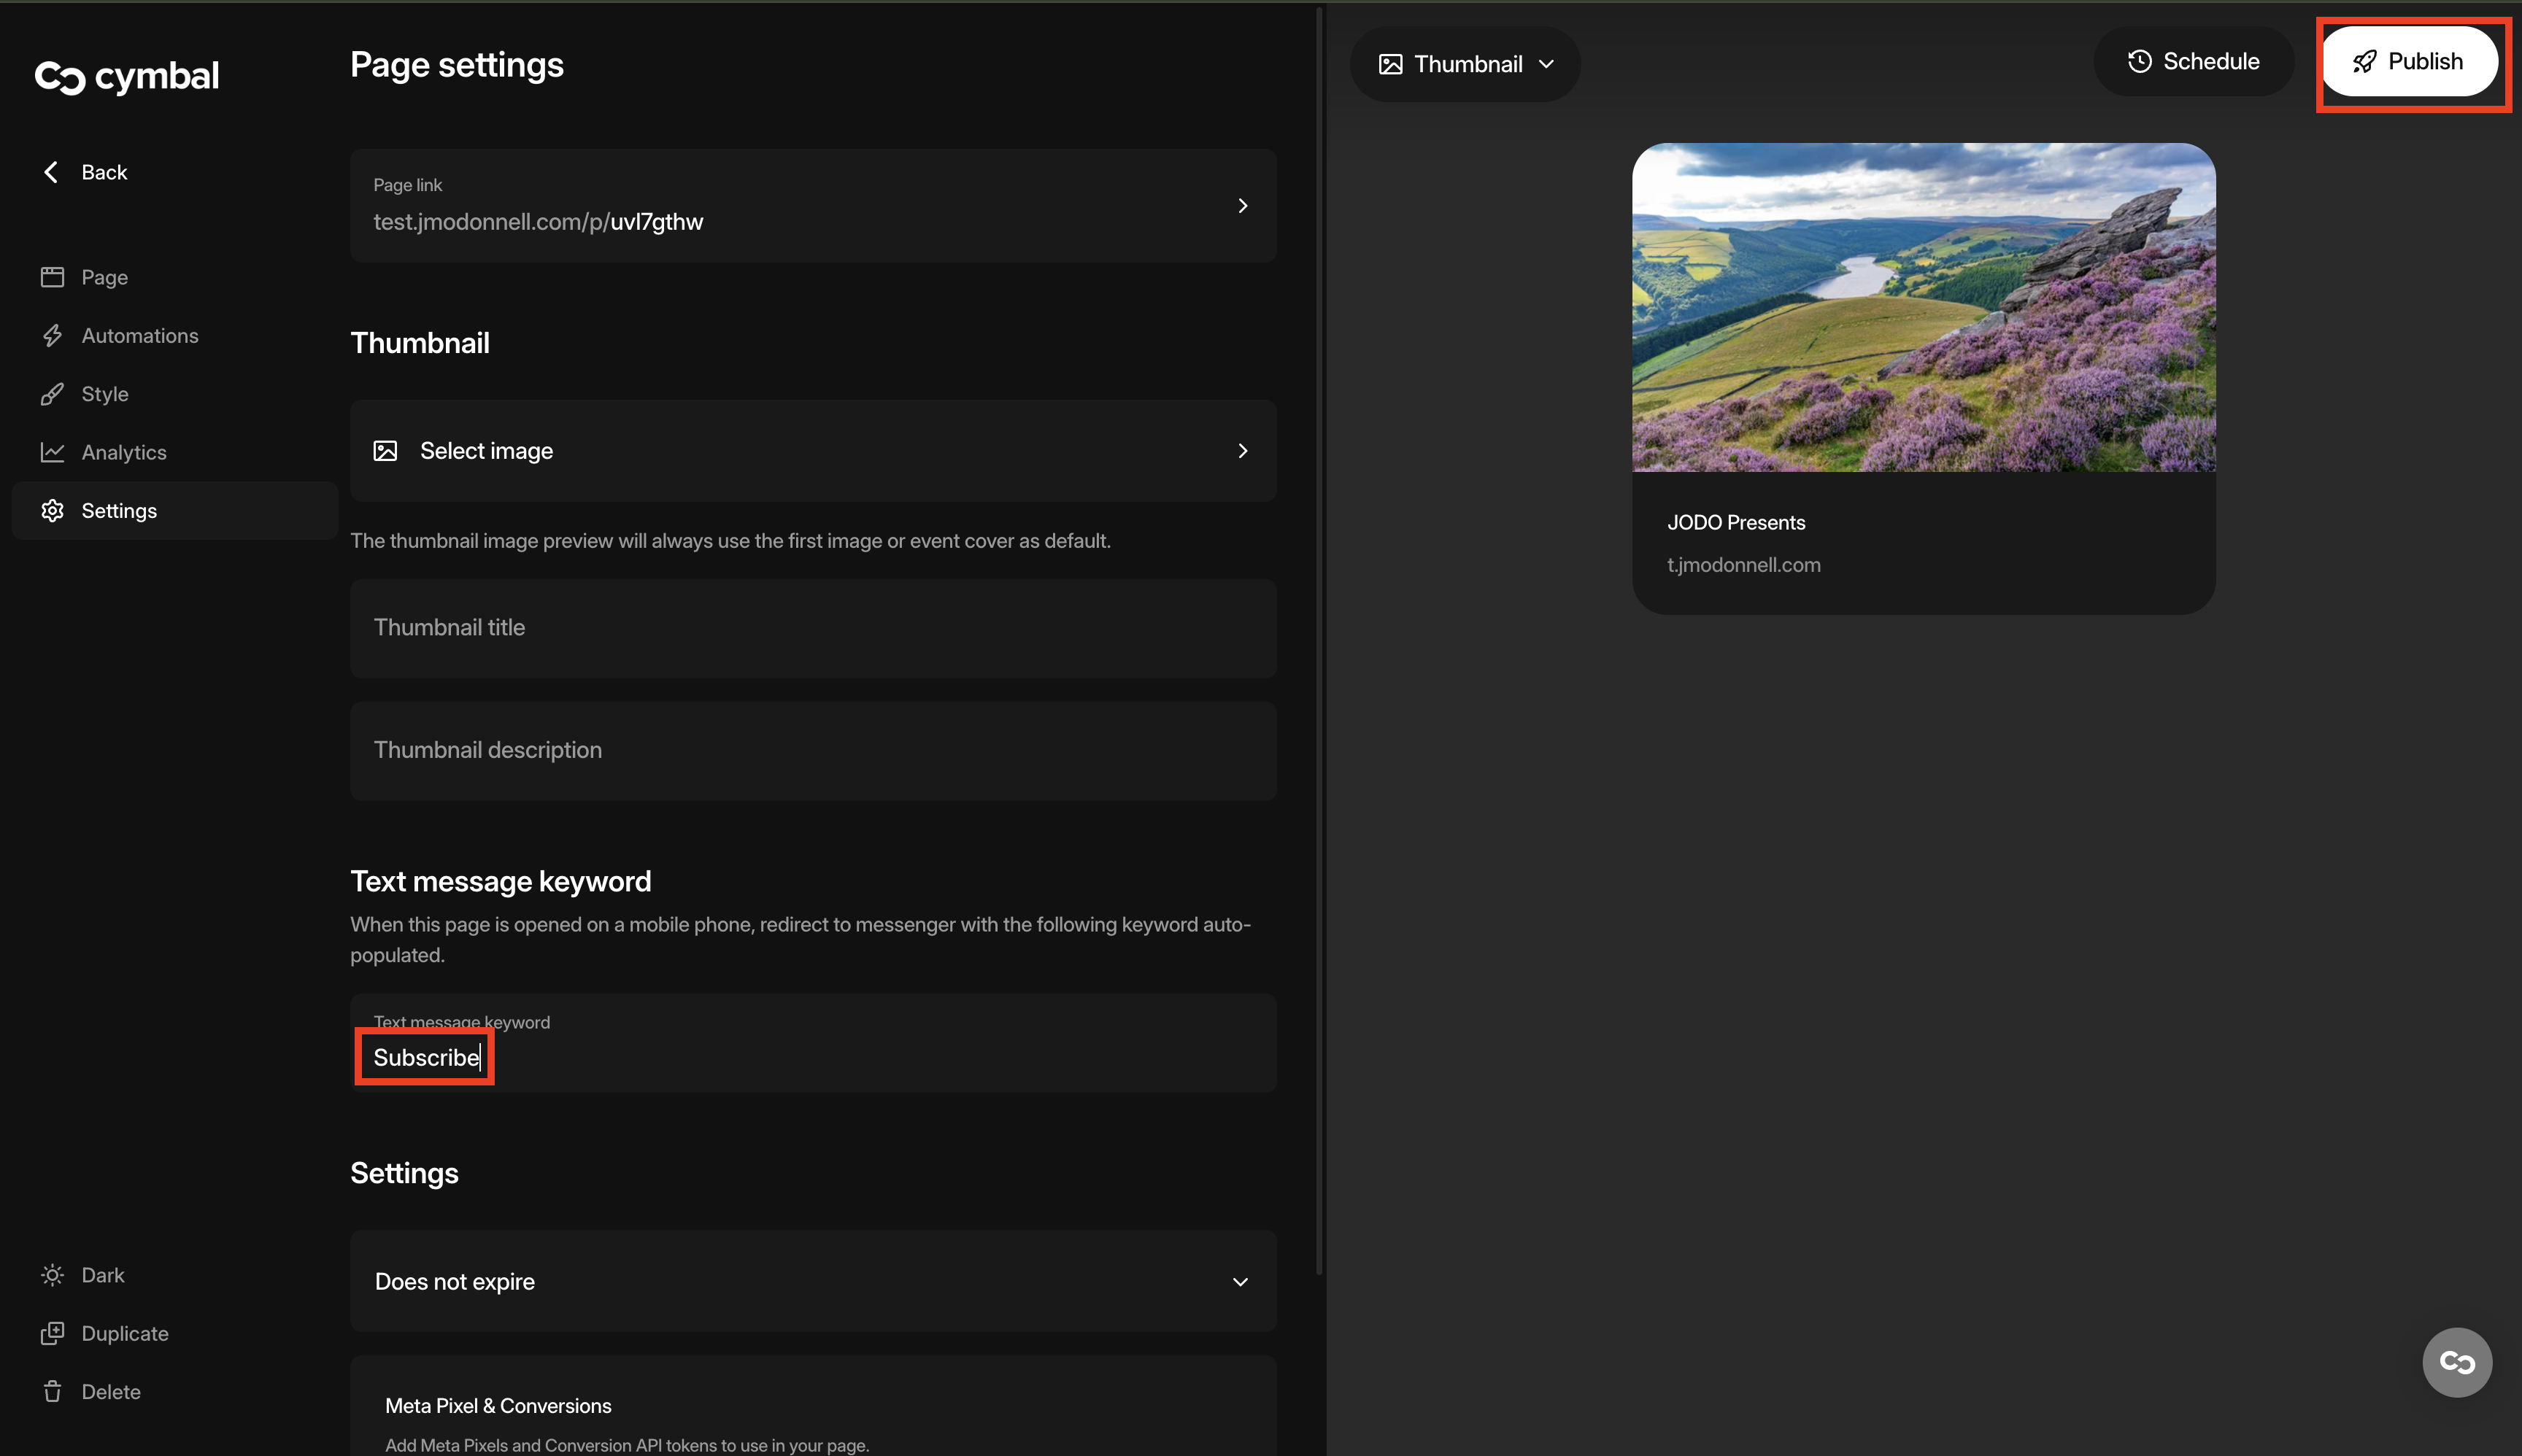Image resolution: width=2522 pixels, height=1456 pixels.
Task: Click the cymbal logo icon
Action: 60,77
